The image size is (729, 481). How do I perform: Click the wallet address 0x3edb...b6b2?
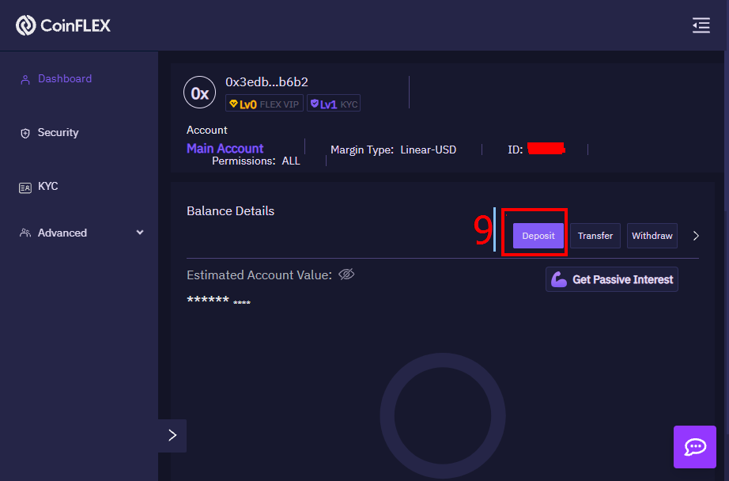(267, 81)
